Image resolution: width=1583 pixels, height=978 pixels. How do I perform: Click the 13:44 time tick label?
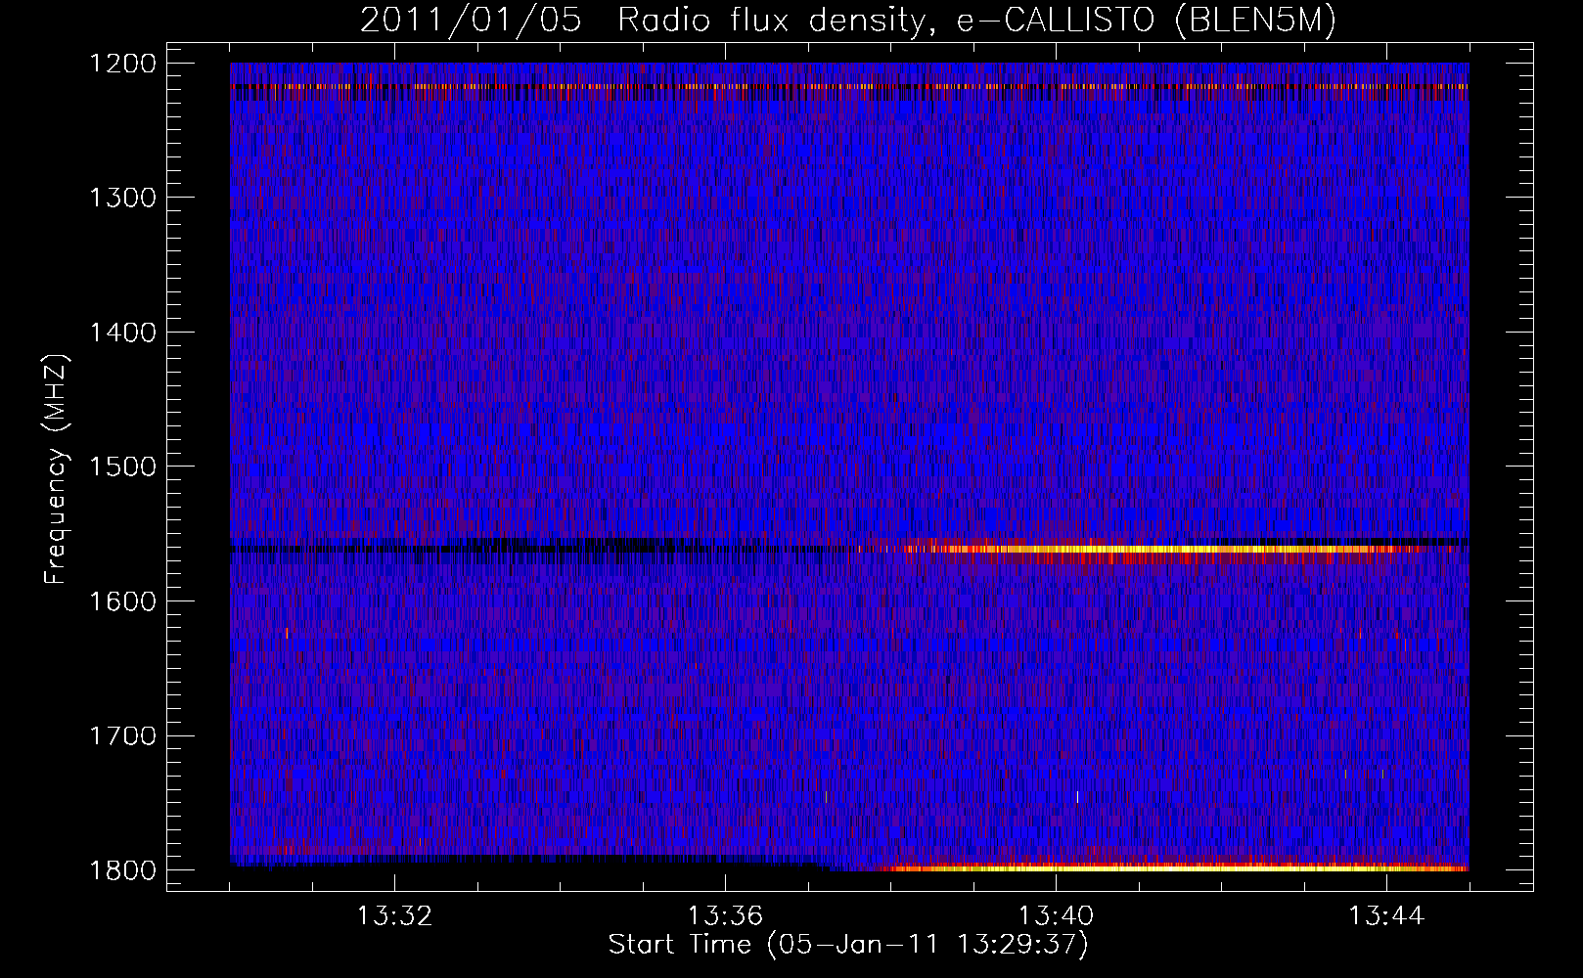click(x=1386, y=916)
